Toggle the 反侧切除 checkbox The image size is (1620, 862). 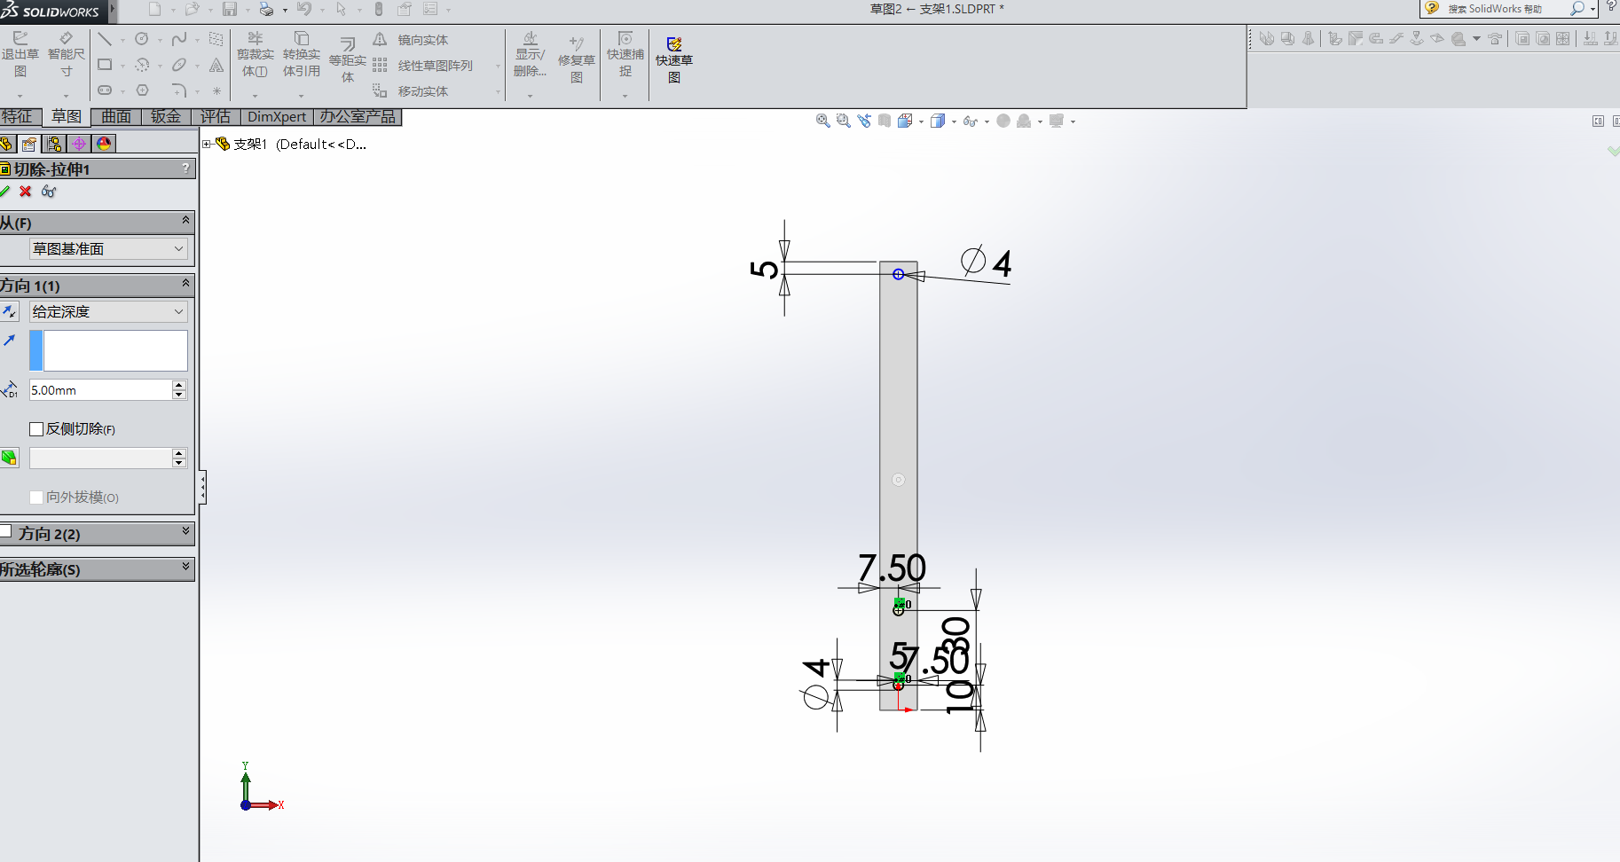click(x=36, y=429)
